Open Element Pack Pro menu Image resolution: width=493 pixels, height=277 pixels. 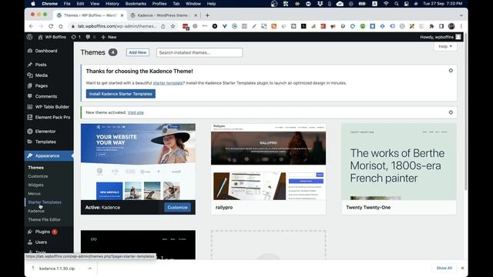click(x=52, y=118)
